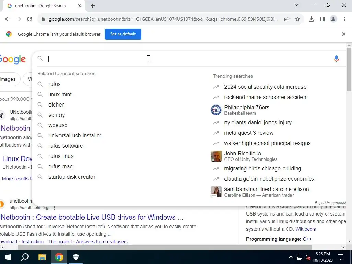This screenshot has height=264, width=352.
Task: Open Instruction sitelink
Action: point(33,242)
